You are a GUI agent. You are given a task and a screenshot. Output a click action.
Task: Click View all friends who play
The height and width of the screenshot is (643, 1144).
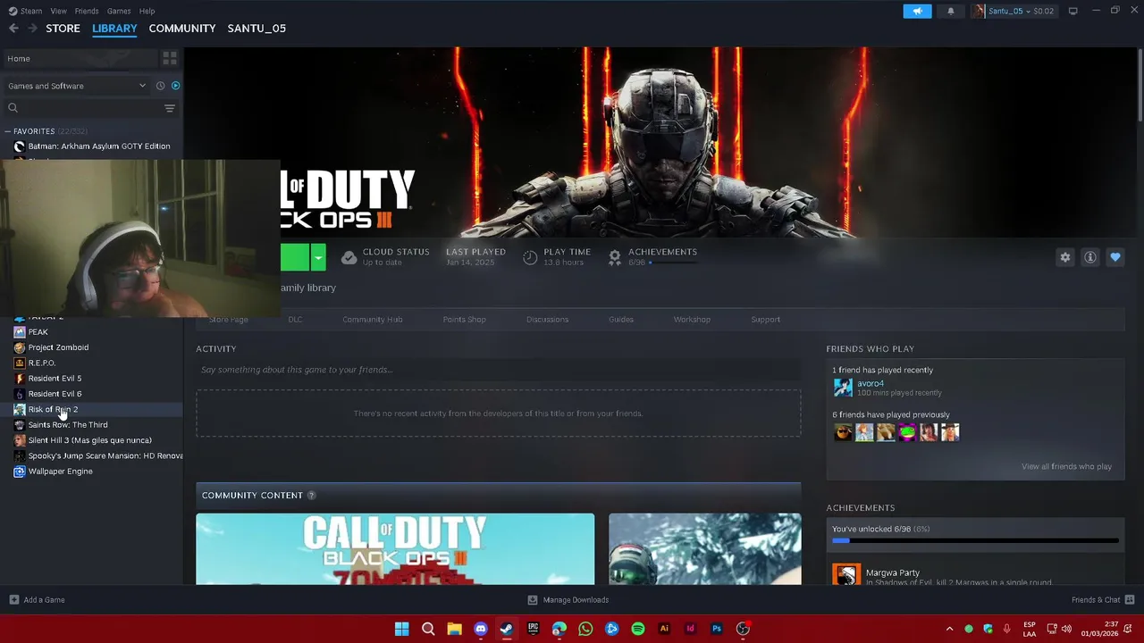pos(1066,466)
